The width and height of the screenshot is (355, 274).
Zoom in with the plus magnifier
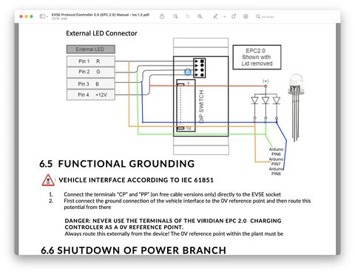click(200, 16)
